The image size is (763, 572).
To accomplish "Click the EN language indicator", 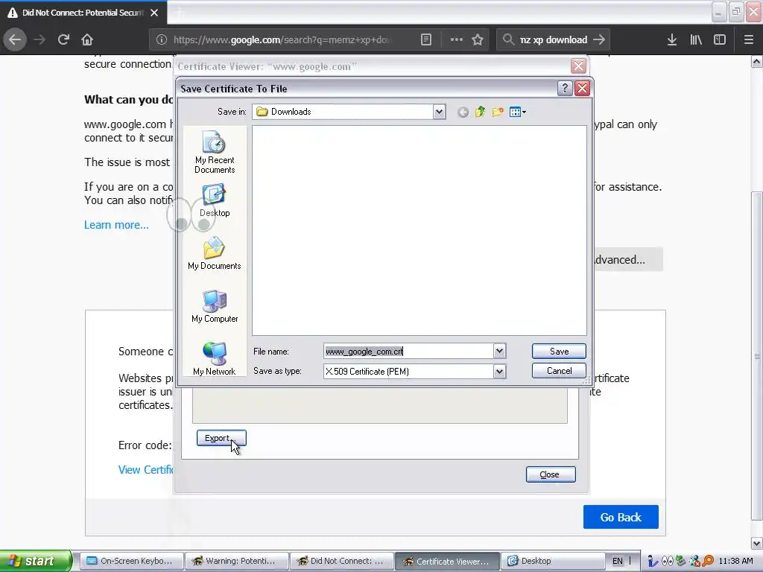I will point(618,561).
